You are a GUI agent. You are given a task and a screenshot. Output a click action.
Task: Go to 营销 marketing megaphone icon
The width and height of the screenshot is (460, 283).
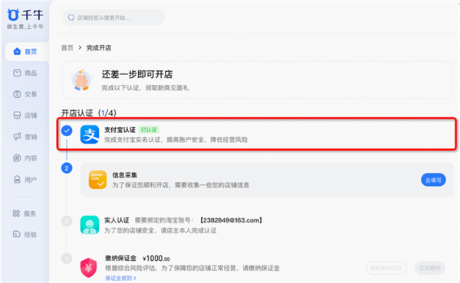point(17,137)
